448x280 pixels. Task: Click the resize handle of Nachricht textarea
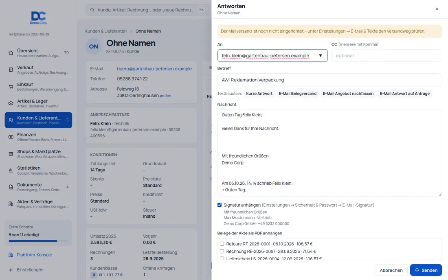(440, 195)
